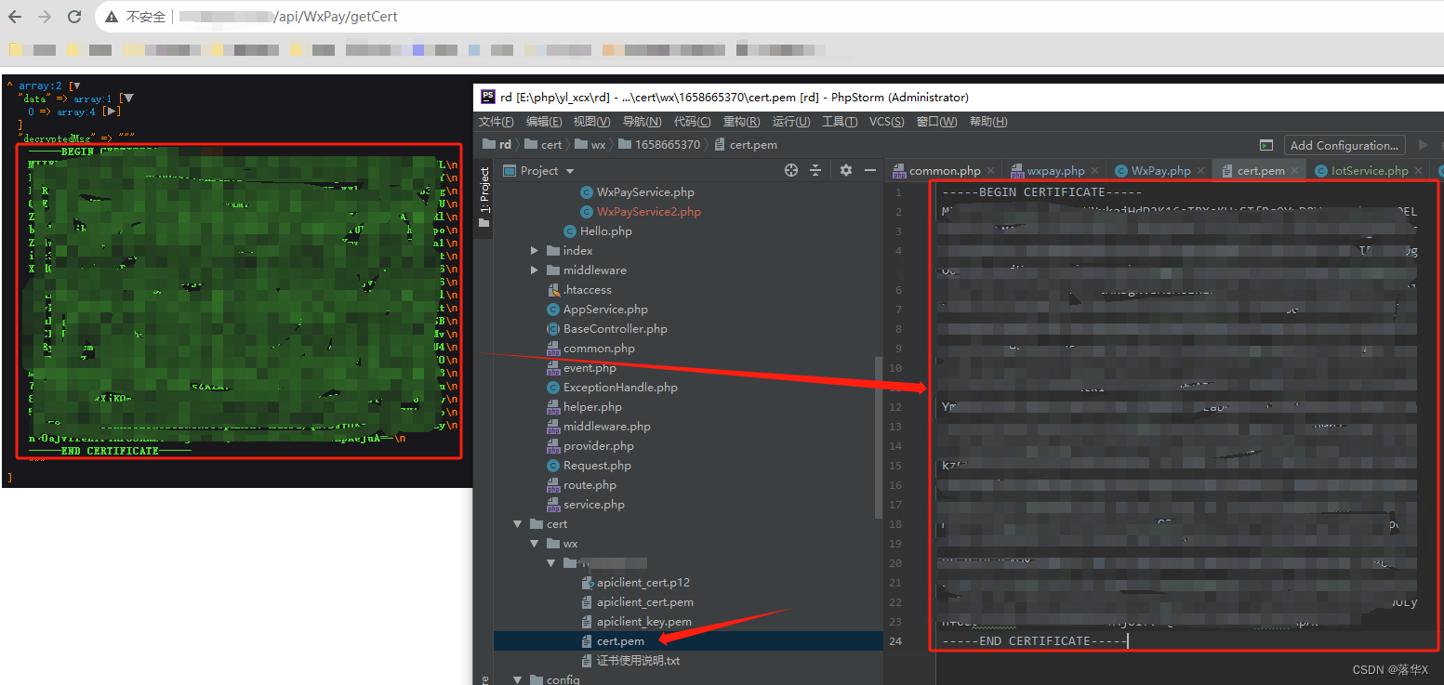Open the 工具(T) menu
The height and width of the screenshot is (685, 1444).
point(840,122)
